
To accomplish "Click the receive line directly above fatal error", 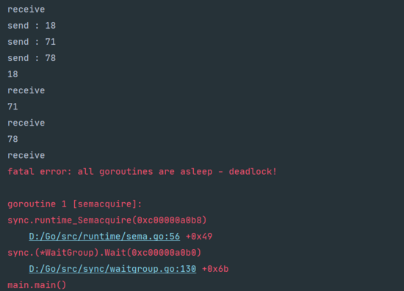I will point(26,156).
